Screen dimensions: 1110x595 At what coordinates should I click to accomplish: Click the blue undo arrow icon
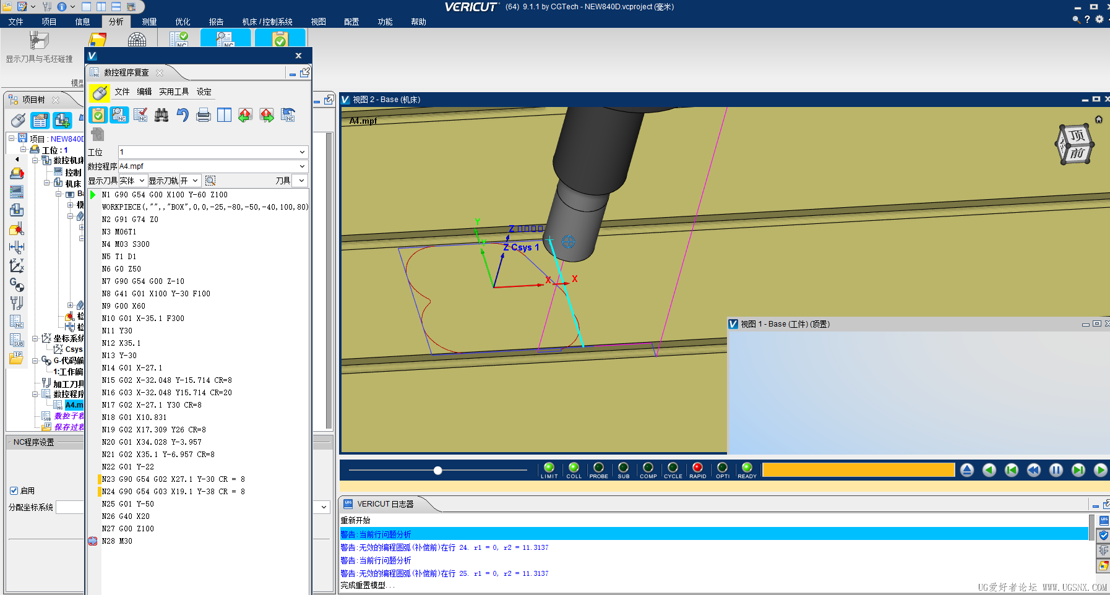183,115
